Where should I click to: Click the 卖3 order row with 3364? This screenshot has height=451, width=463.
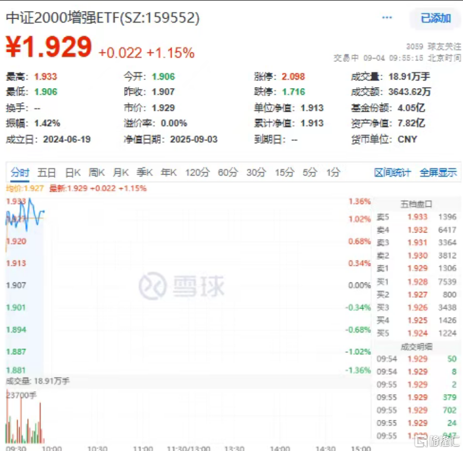pos(416,243)
